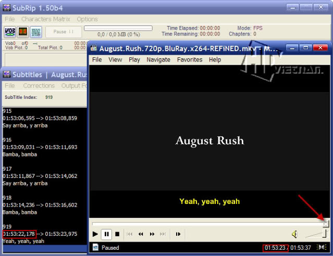Click the skip to next chapter button

(163, 234)
